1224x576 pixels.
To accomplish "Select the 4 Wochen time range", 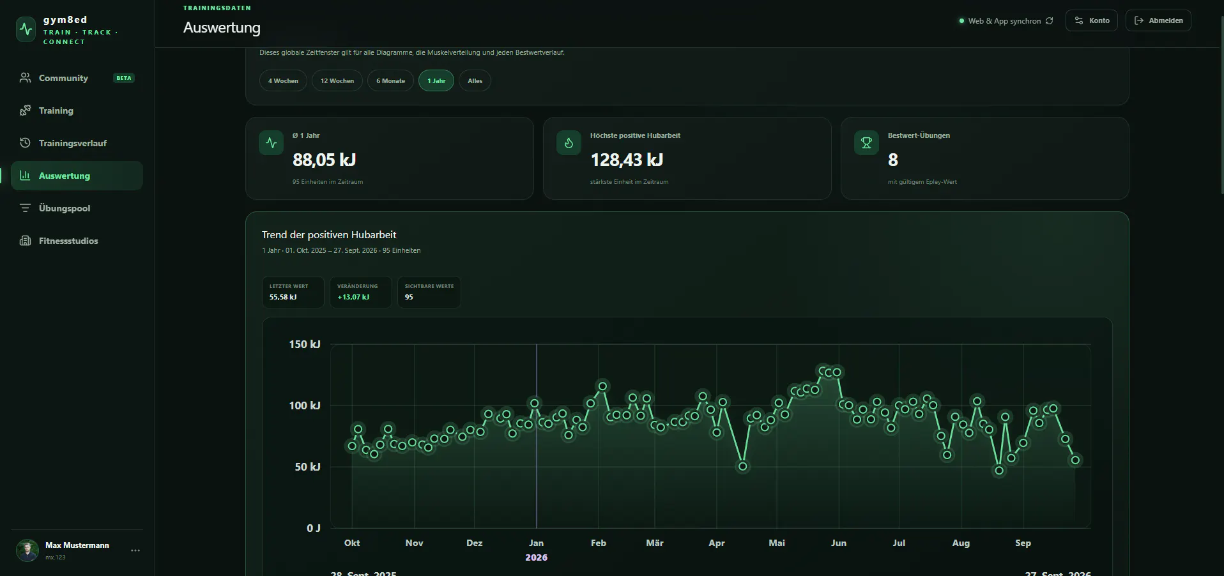I will click(x=283, y=81).
